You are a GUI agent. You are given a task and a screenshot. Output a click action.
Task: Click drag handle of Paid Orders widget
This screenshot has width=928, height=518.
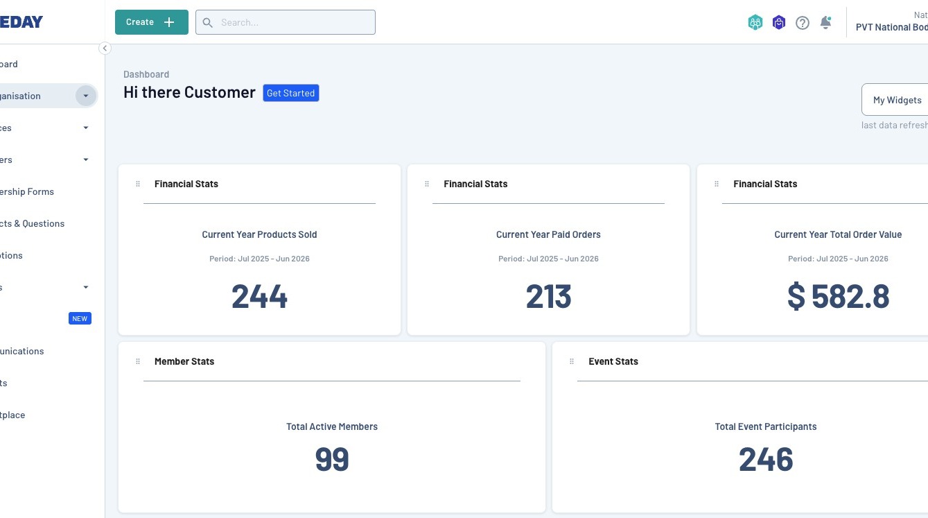427,184
